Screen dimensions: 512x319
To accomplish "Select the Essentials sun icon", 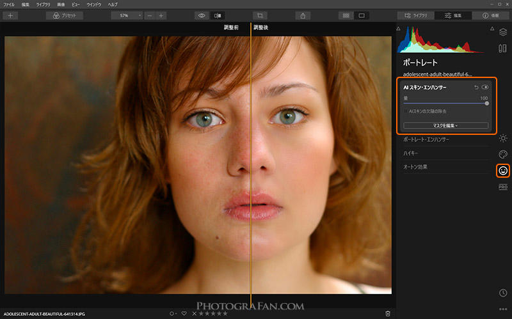I will (x=503, y=138).
